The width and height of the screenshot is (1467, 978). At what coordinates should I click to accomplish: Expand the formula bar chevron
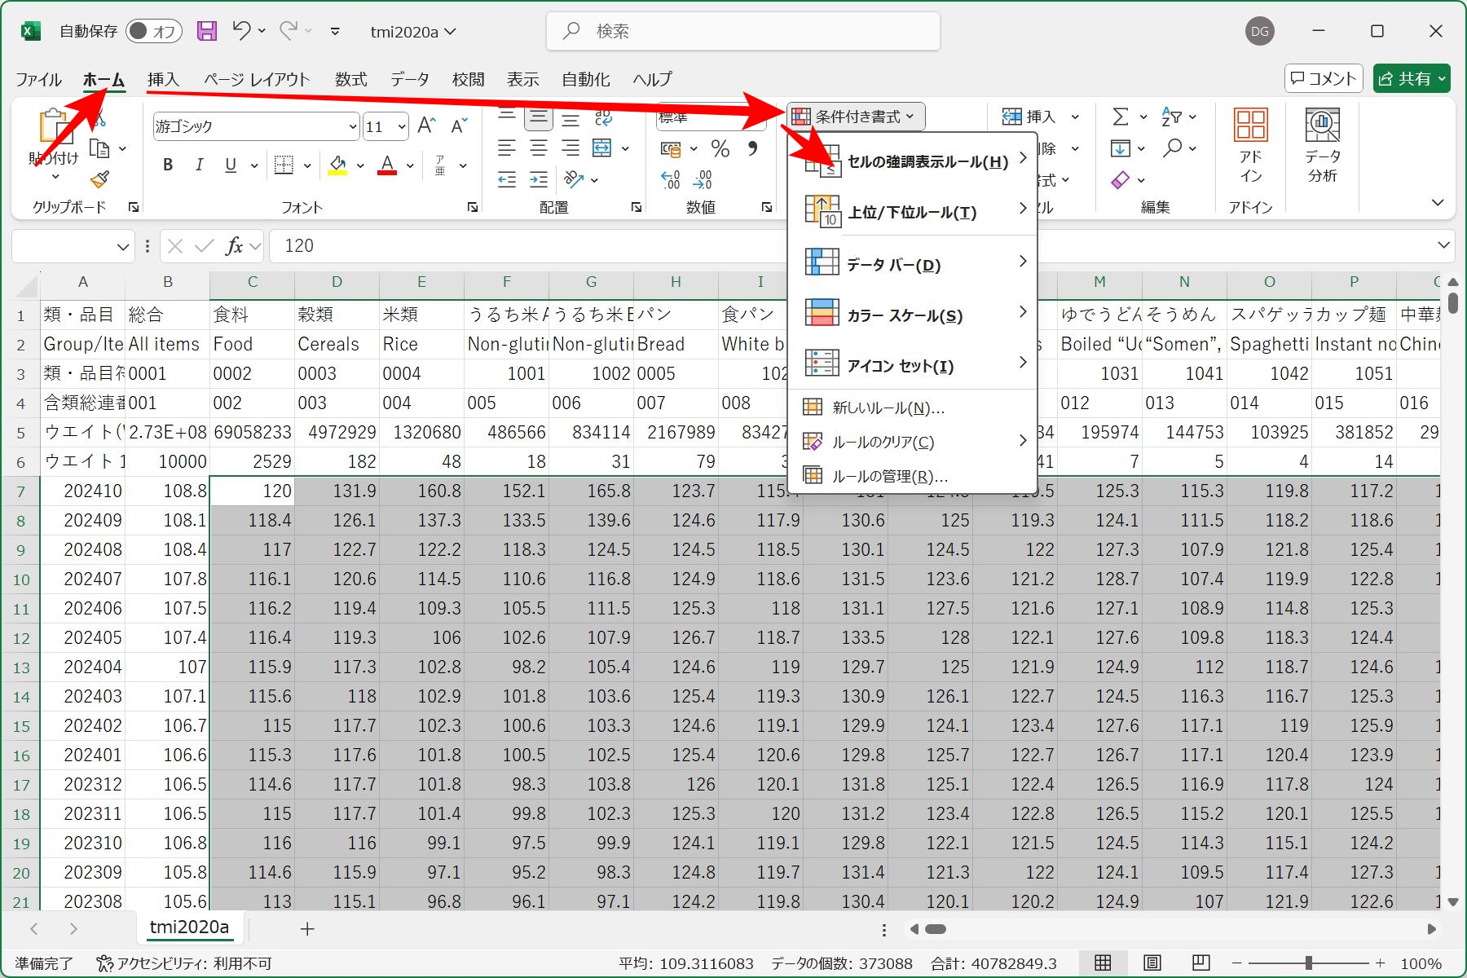coord(1443,245)
